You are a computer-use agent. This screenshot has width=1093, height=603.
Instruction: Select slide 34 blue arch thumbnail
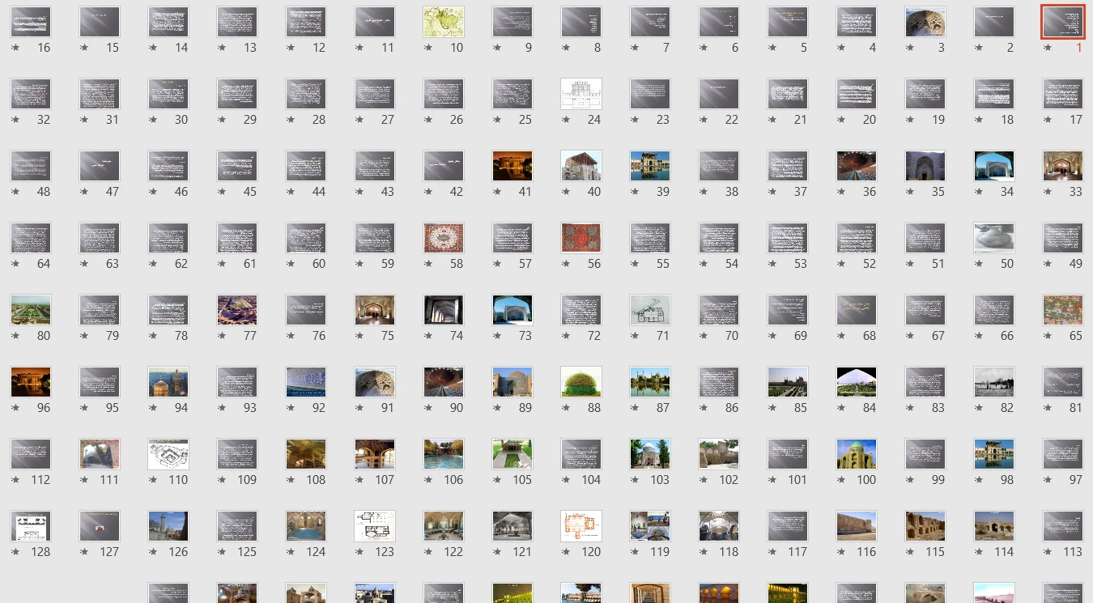tap(994, 166)
